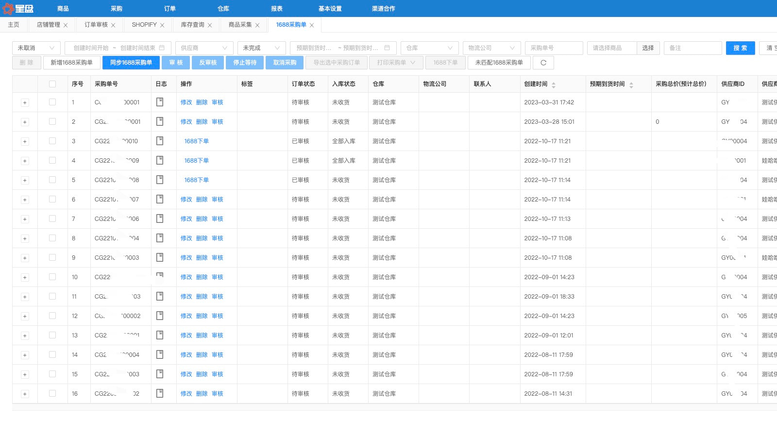Viewport: 777px width, 437px height.
Task: Check the checkbox for row 4
Action: click(52, 160)
